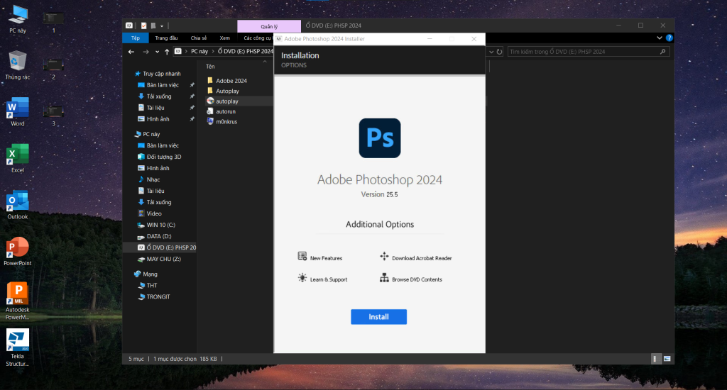Open Đối tượng 3D folder

pyautogui.click(x=160, y=157)
